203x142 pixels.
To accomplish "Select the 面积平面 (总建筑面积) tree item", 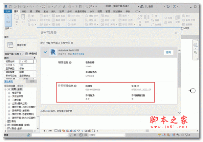I will 23,114.
